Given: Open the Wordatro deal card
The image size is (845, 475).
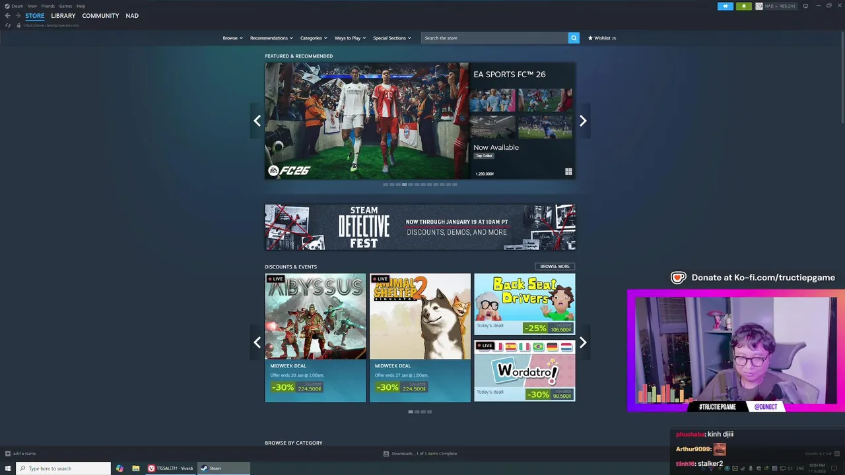Looking at the screenshot, I should [x=524, y=371].
